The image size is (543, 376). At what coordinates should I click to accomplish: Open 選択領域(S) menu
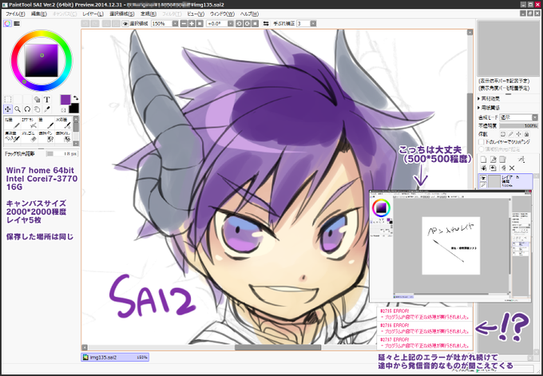point(122,14)
